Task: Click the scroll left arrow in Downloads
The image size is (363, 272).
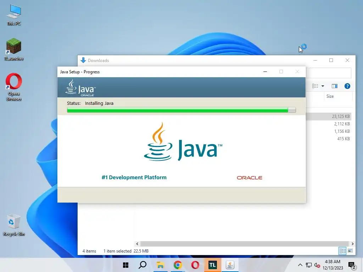Action: point(137,244)
